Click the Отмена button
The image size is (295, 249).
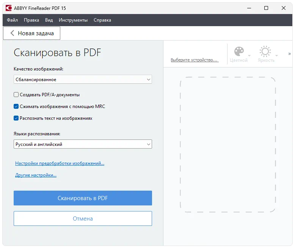point(83,219)
